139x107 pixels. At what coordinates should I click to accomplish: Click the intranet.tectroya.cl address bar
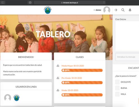coord(69,3)
